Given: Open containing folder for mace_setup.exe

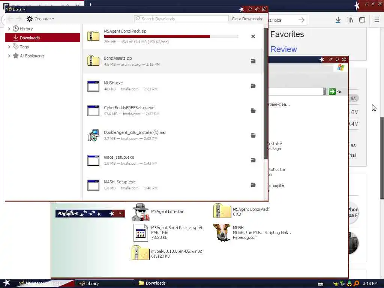Looking at the screenshot, I should (x=253, y=160).
